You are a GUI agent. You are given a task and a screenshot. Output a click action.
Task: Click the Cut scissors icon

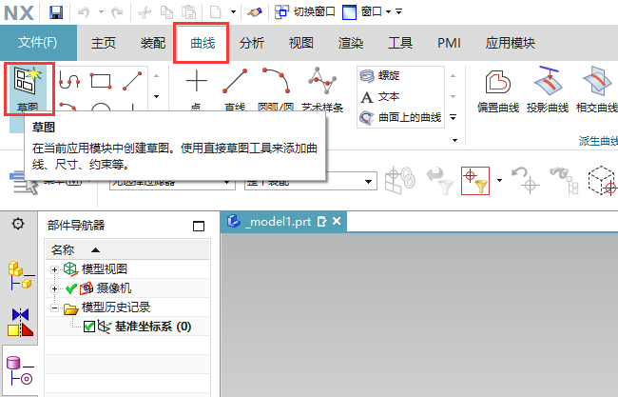tap(145, 12)
